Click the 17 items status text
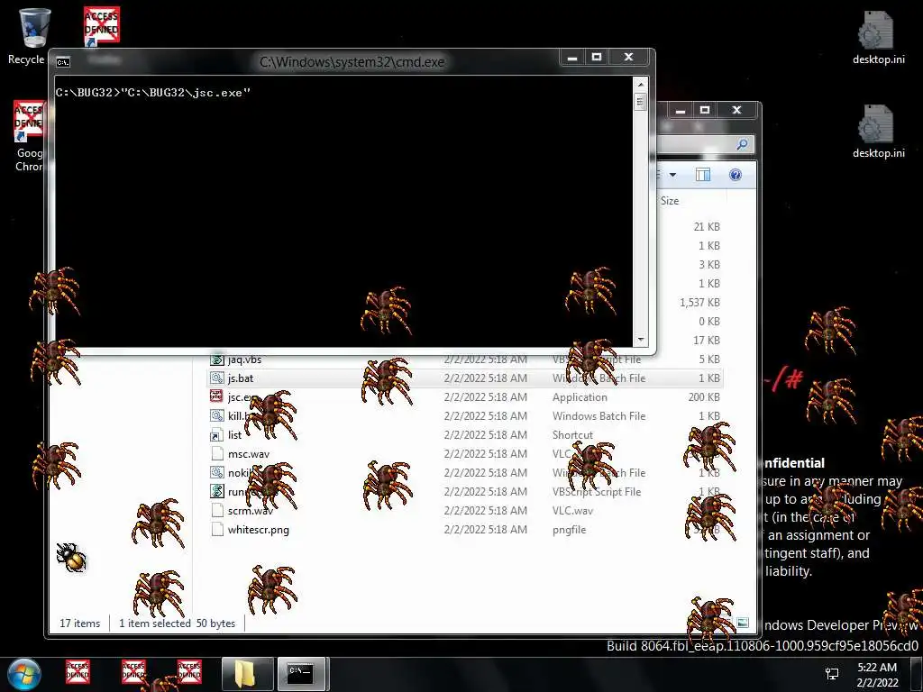Screen dimensions: 923x692 pos(80,624)
